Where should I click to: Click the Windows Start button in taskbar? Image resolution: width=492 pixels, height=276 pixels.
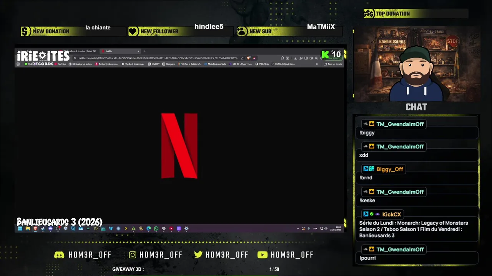click(20, 228)
